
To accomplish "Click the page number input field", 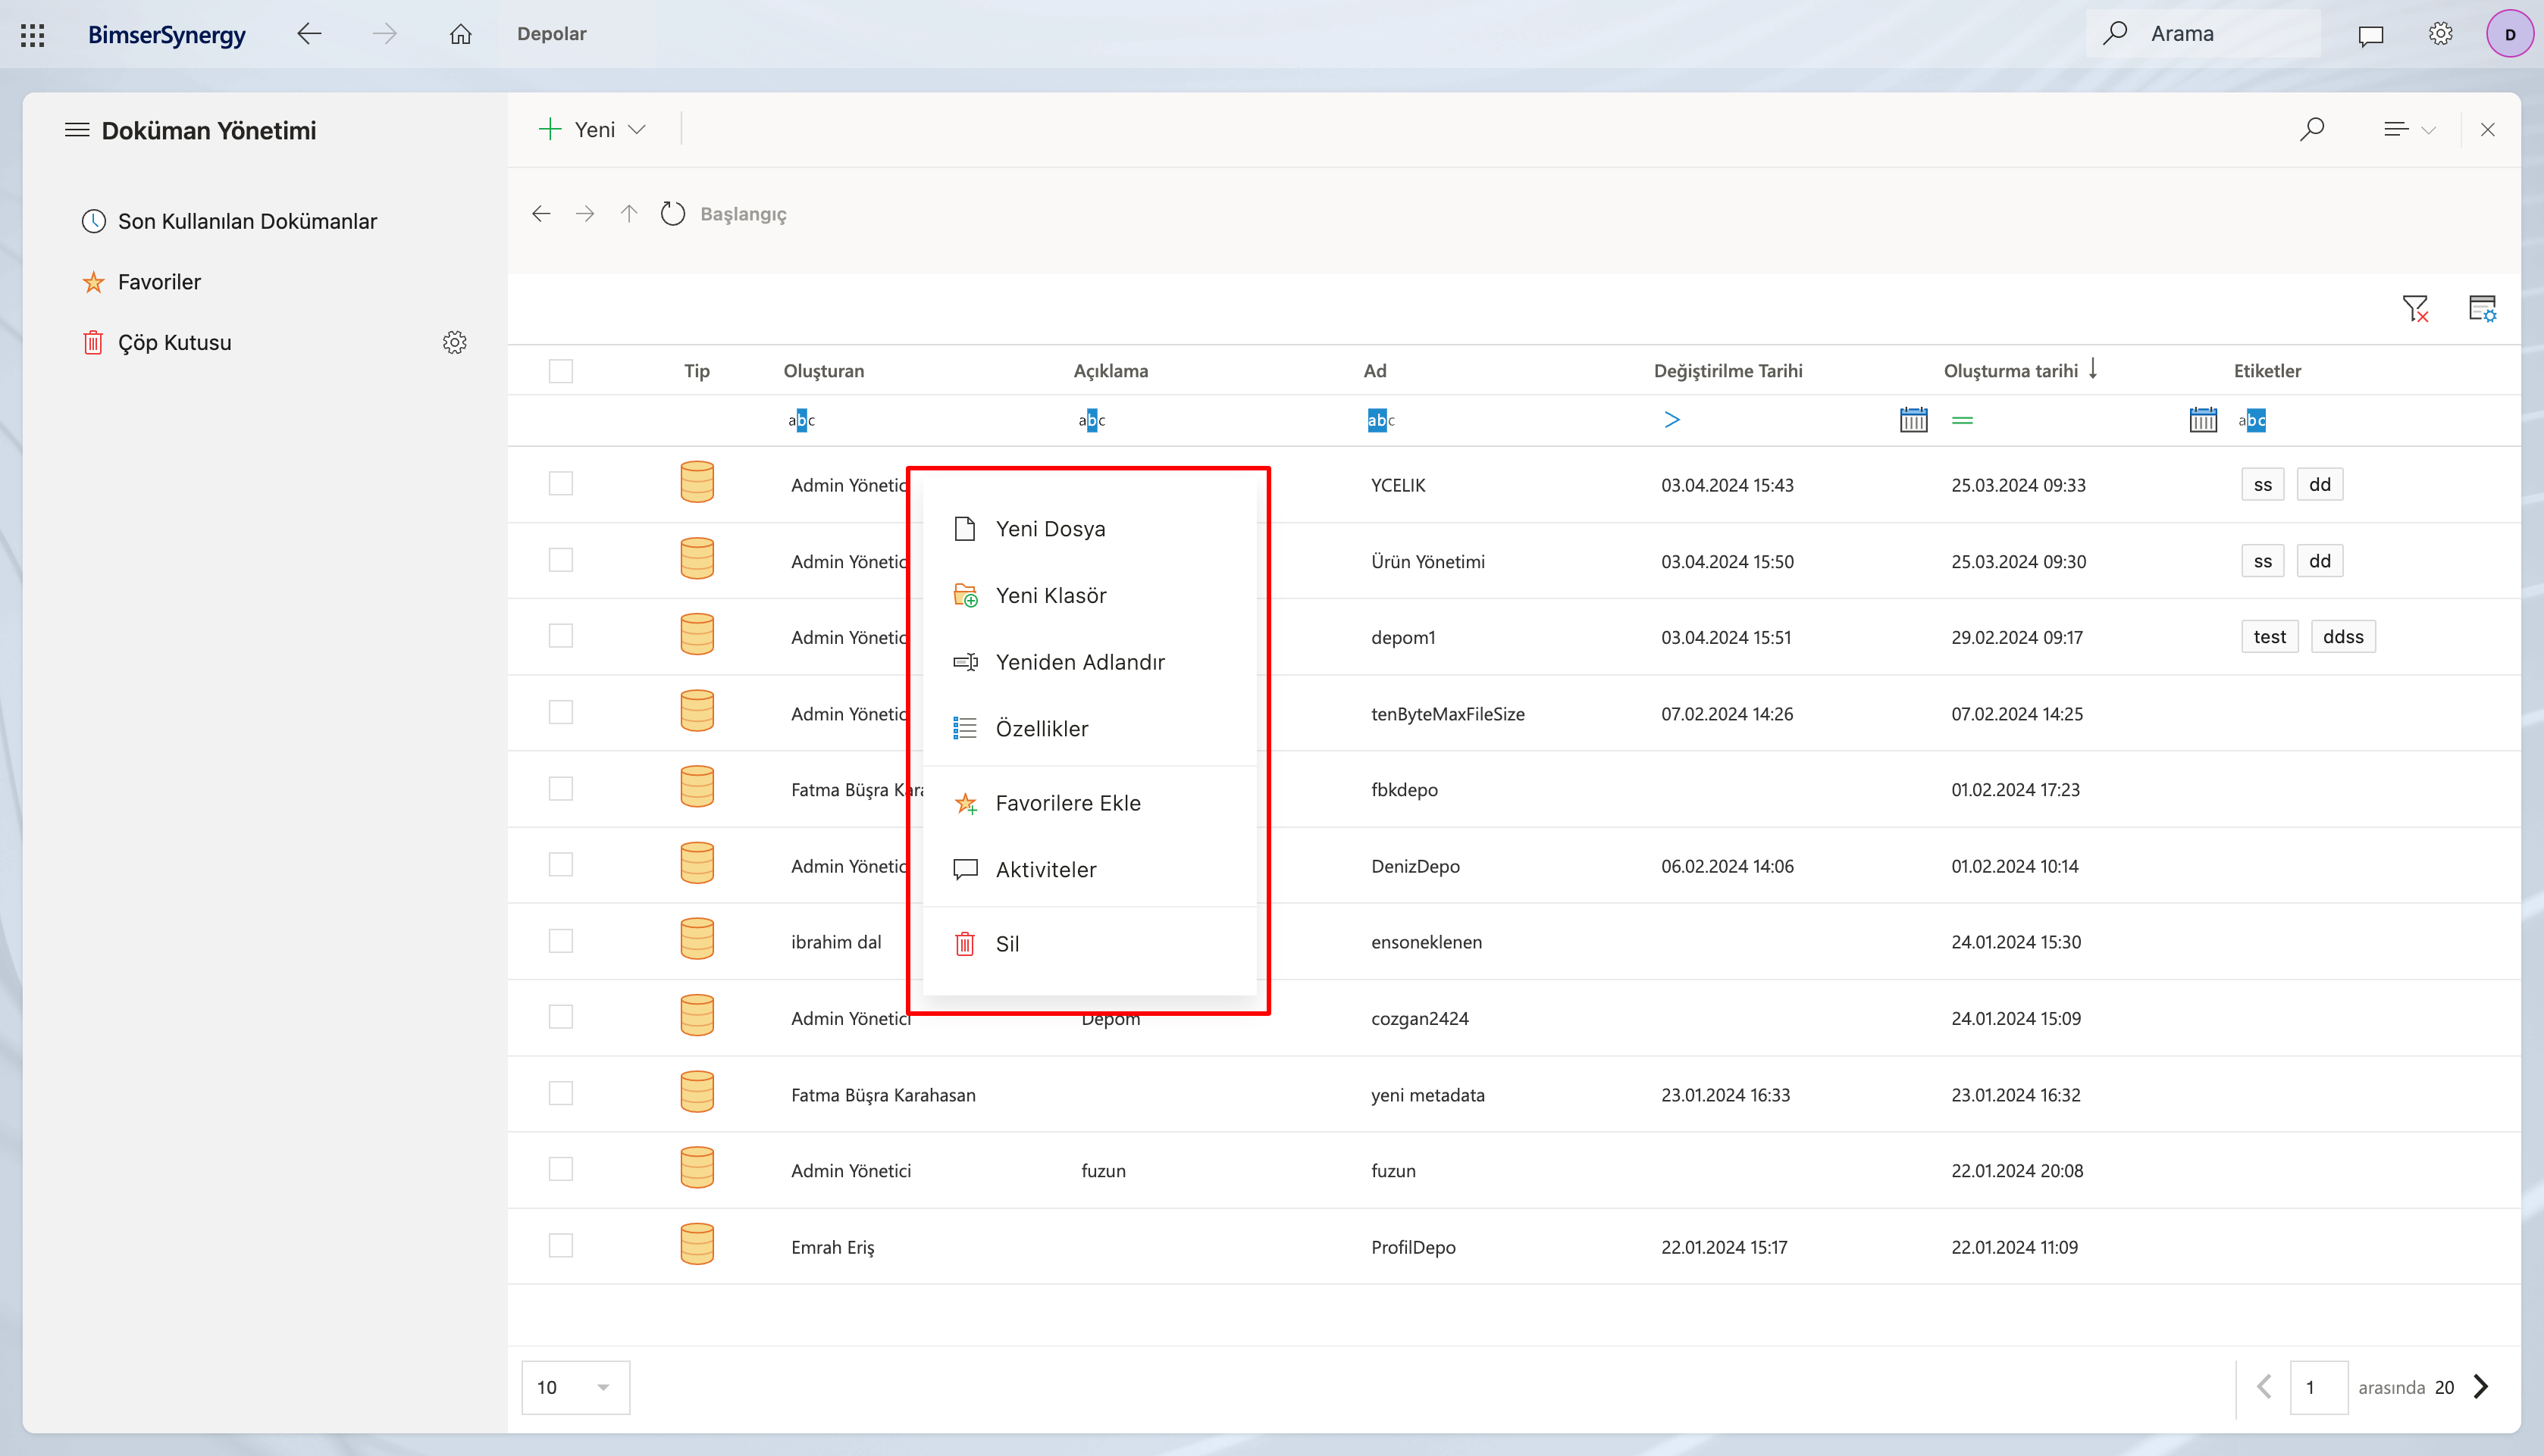I will (2319, 1387).
